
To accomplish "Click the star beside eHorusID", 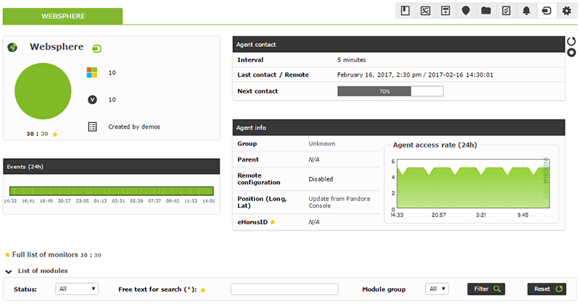I will click(x=273, y=222).
